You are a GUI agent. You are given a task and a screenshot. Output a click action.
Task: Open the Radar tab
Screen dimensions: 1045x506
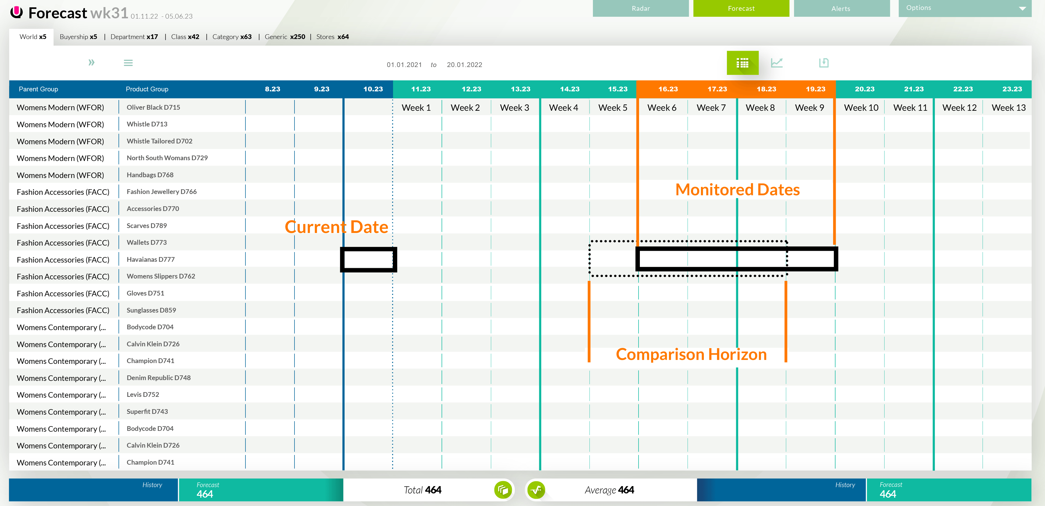[x=640, y=8]
